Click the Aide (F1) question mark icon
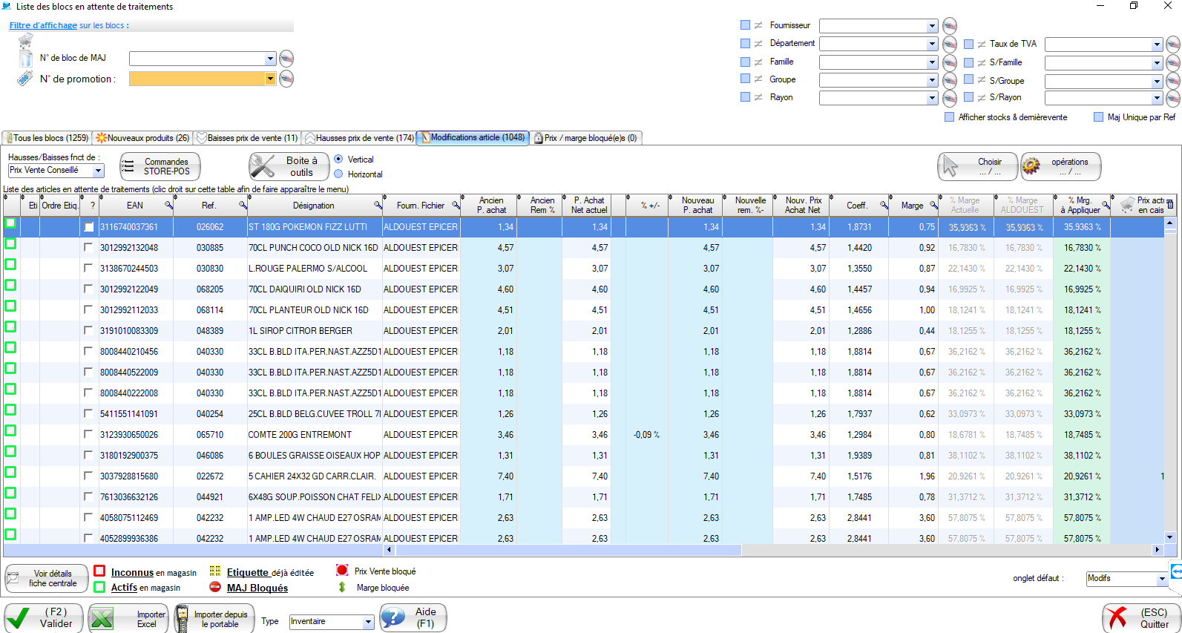 pos(393,617)
